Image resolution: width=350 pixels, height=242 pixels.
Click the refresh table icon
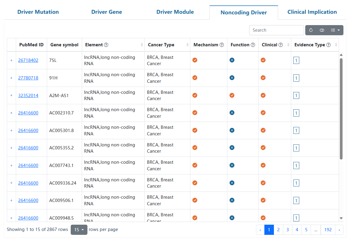tap(311, 30)
